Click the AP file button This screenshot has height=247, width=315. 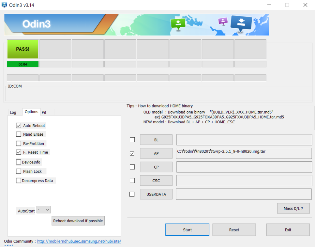[x=156, y=153]
